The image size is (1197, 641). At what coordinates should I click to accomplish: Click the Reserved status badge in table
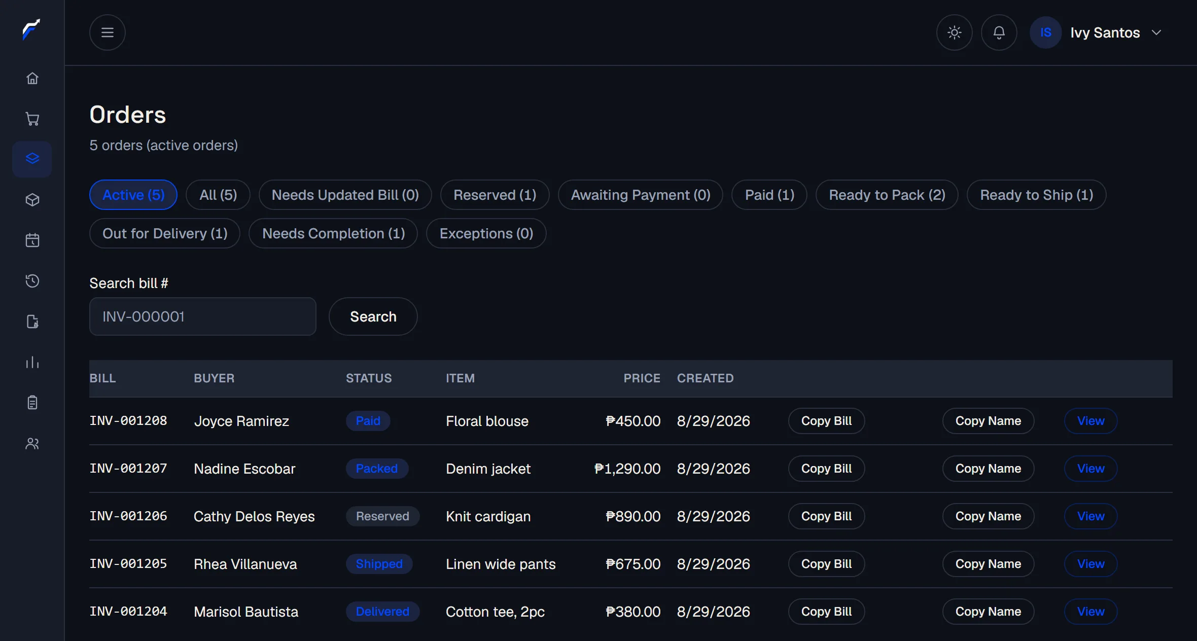[382, 516]
